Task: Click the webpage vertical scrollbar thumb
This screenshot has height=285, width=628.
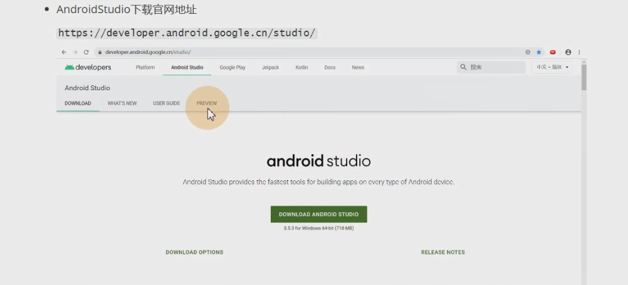Action: point(584,77)
